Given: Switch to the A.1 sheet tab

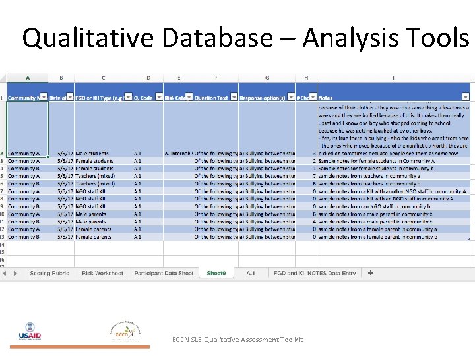Looking at the screenshot, I should tap(251, 273).
